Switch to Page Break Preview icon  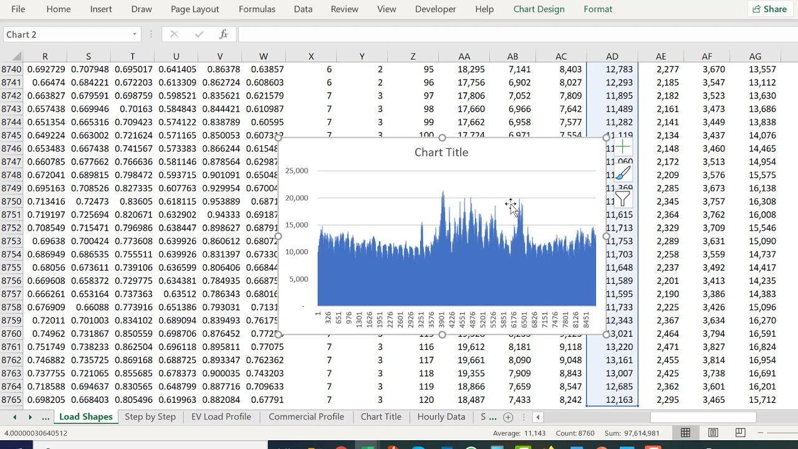[x=740, y=433]
